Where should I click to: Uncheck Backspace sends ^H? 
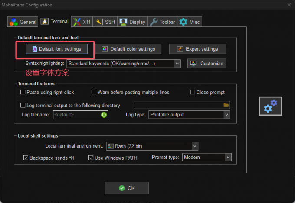(x=26, y=158)
